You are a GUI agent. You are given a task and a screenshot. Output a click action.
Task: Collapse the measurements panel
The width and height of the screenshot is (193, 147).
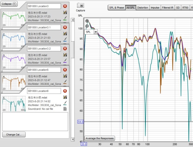10,4
